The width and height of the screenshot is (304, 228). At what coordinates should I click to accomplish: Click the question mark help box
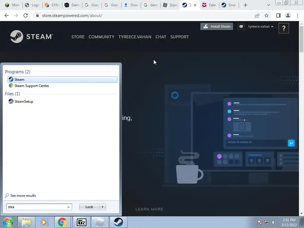click(284, 28)
